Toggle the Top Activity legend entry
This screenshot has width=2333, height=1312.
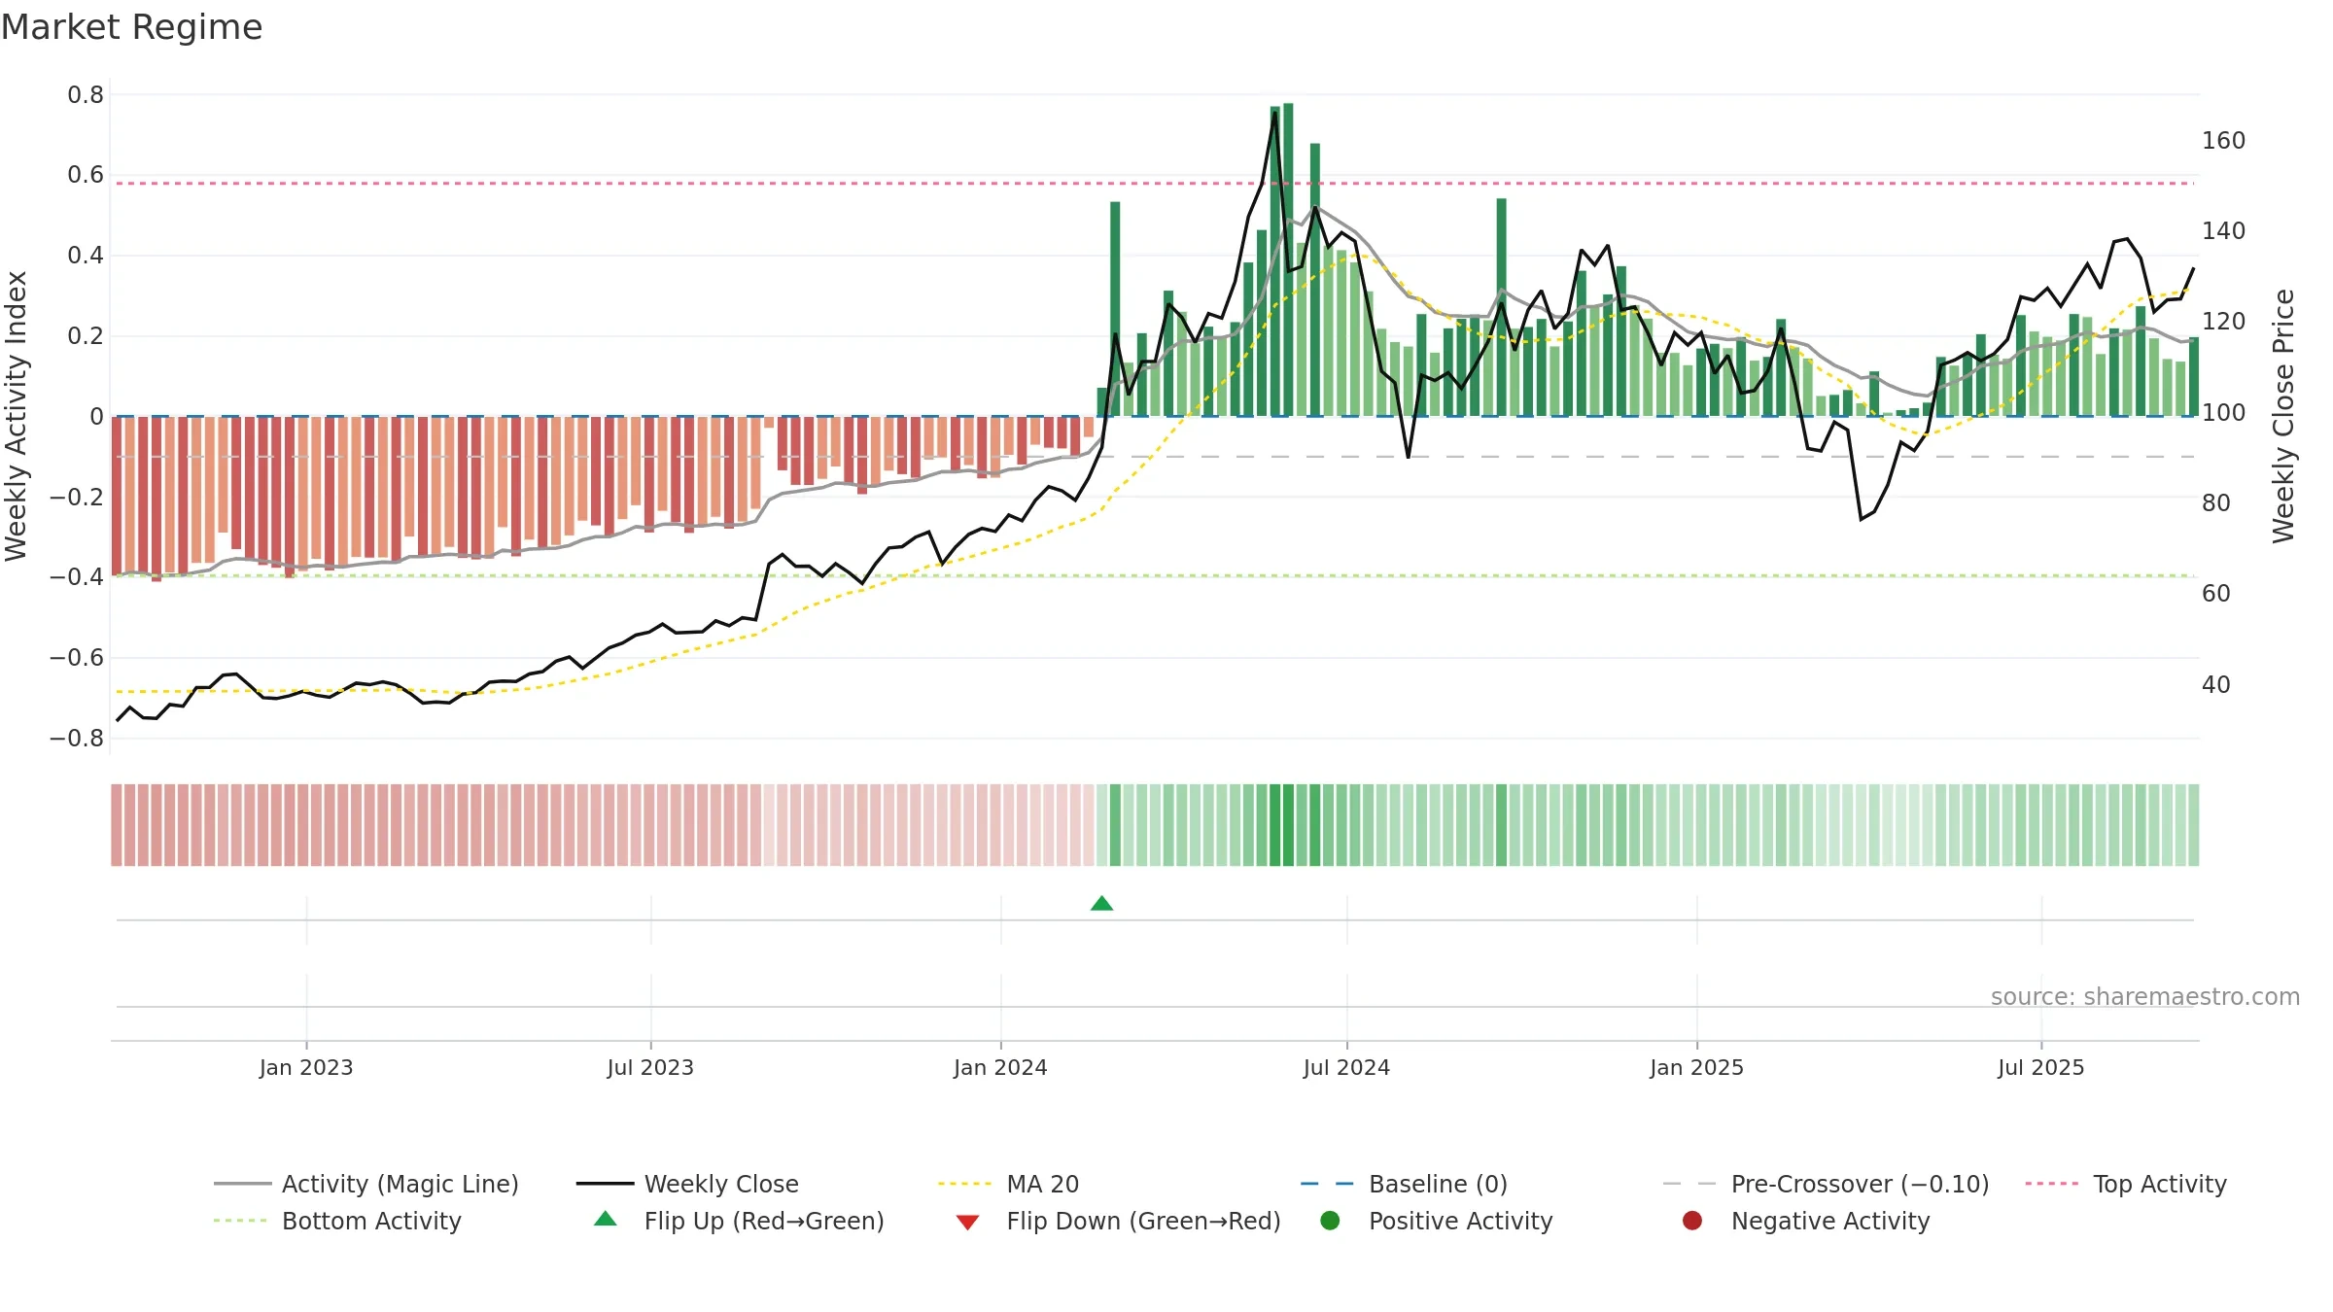2126,1184
